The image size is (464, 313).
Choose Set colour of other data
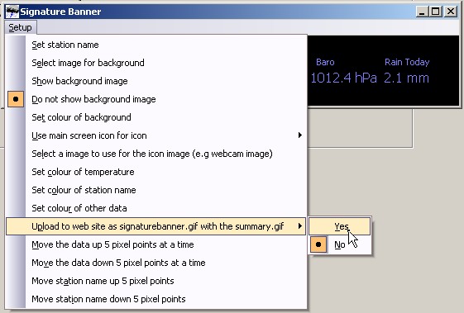point(156,208)
